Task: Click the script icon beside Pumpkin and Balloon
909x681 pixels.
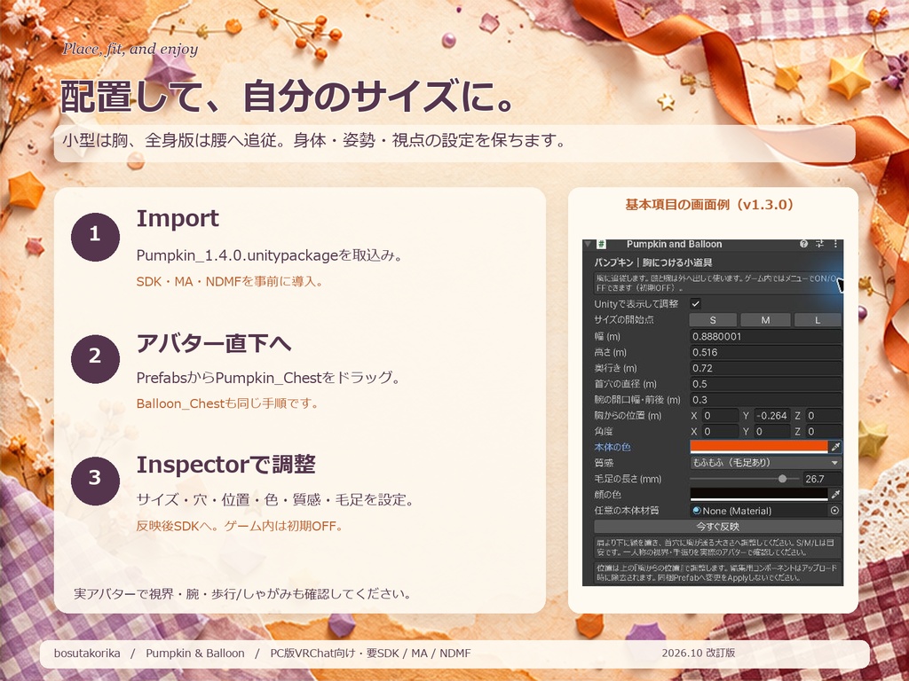Action: point(602,245)
